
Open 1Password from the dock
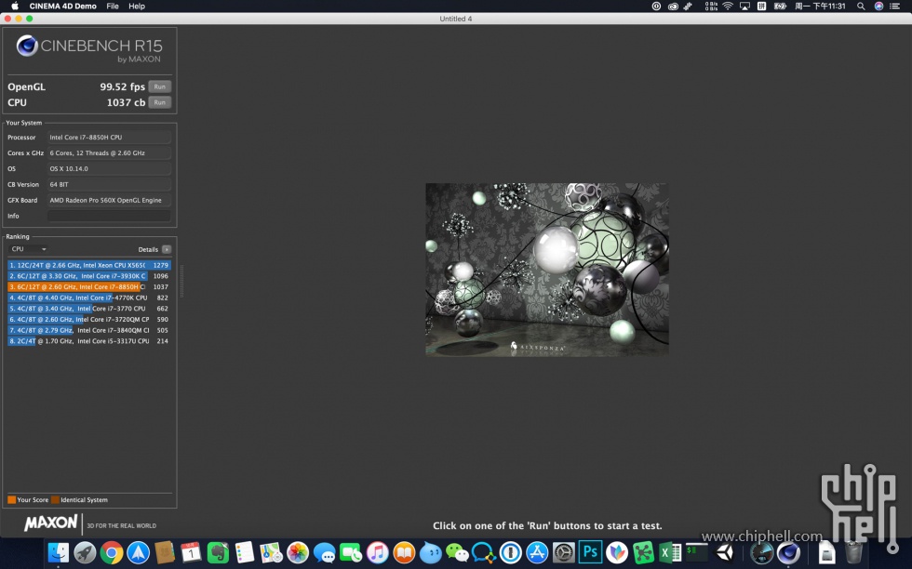pos(510,552)
